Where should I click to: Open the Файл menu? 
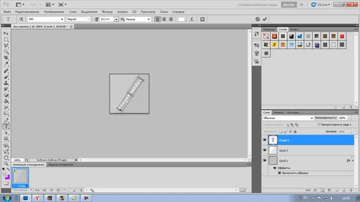pyautogui.click(x=7, y=12)
